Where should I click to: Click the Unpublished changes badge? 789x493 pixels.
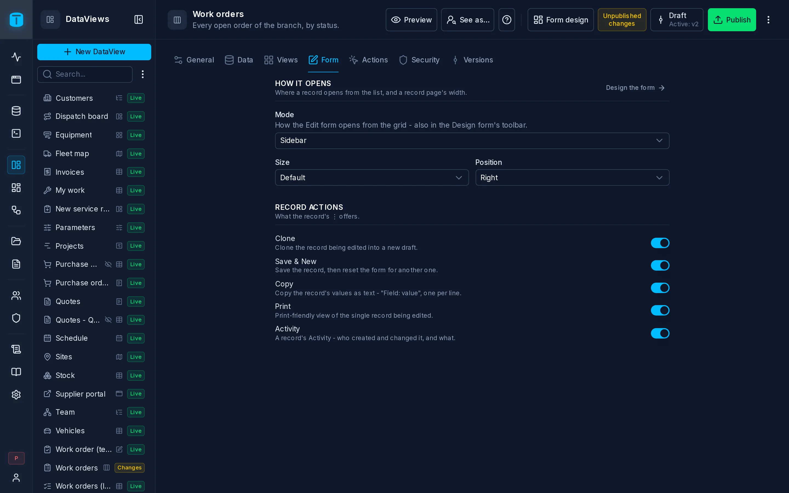tap(622, 20)
